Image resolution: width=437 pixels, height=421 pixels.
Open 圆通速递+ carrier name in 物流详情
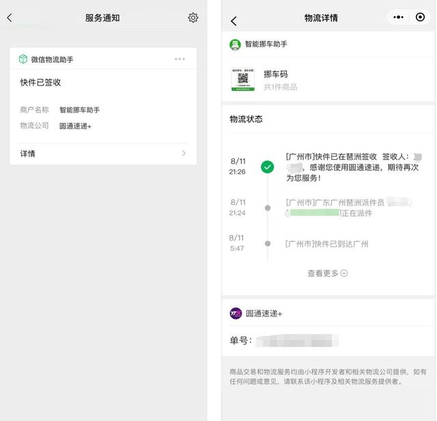264,314
